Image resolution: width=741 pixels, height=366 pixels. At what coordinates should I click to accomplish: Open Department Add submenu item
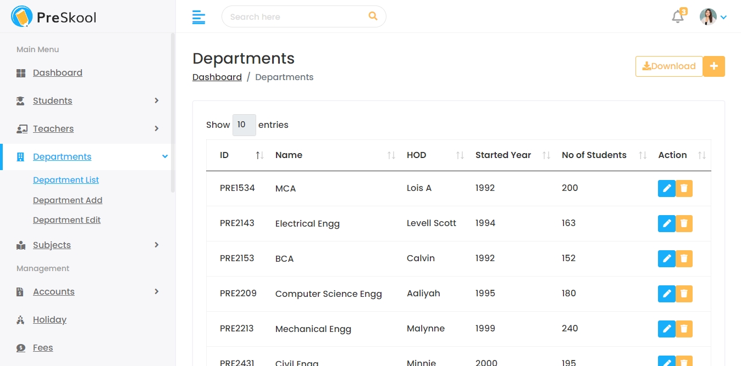point(68,200)
